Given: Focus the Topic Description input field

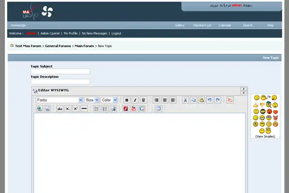Looking at the screenshot, I should [60, 82].
